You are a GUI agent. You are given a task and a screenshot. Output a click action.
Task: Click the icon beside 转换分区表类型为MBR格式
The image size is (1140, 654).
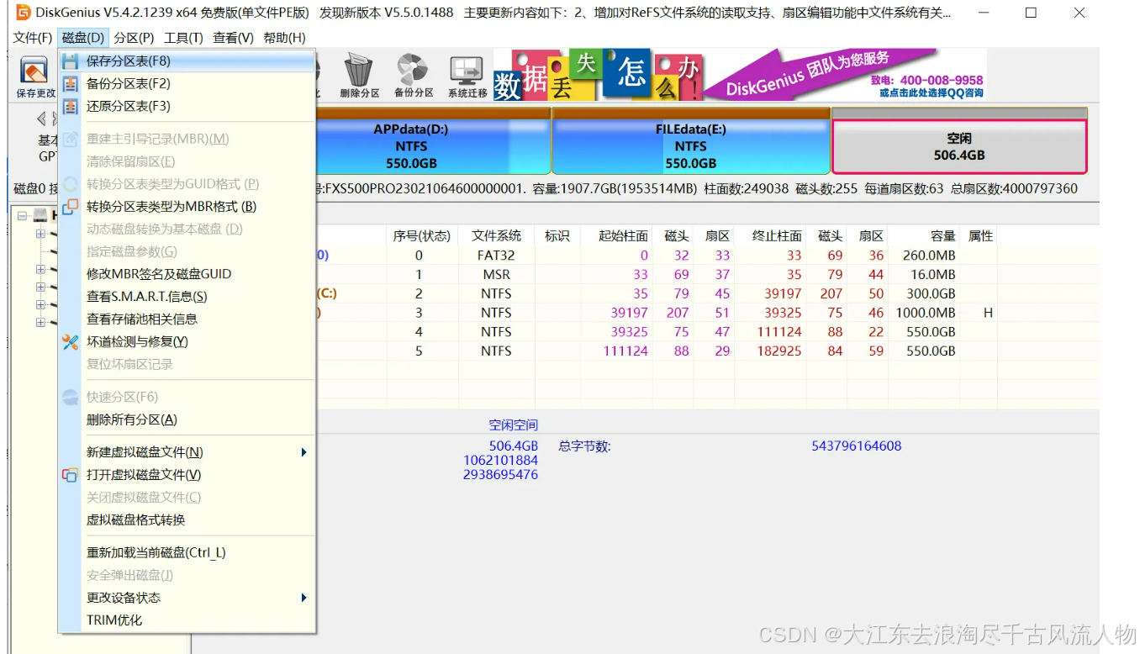pos(71,206)
